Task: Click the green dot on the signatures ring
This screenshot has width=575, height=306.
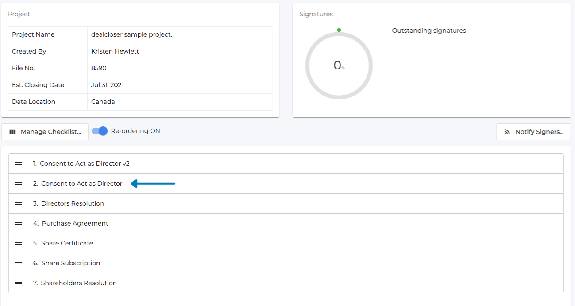Action: click(339, 30)
